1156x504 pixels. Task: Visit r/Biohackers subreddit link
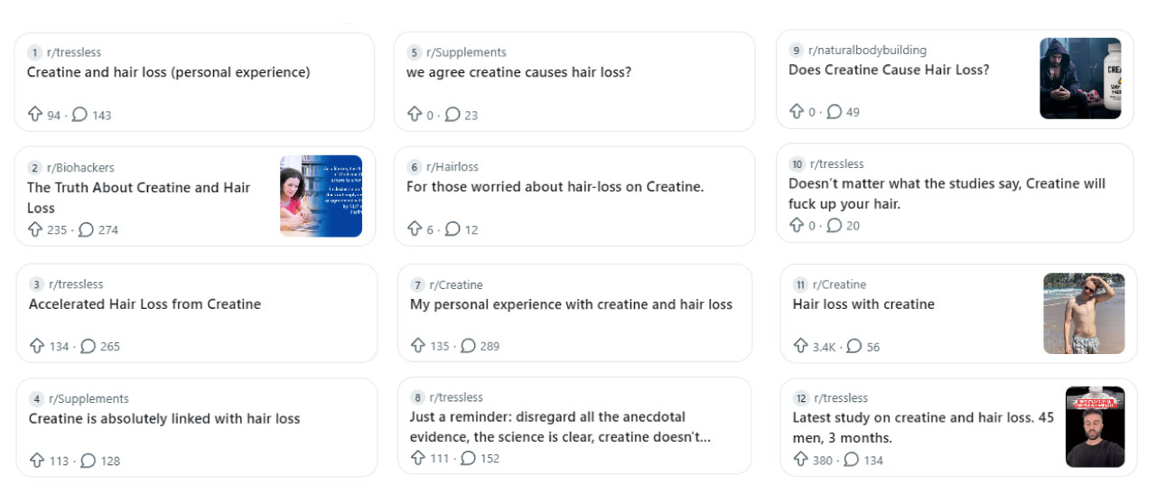tap(81, 167)
